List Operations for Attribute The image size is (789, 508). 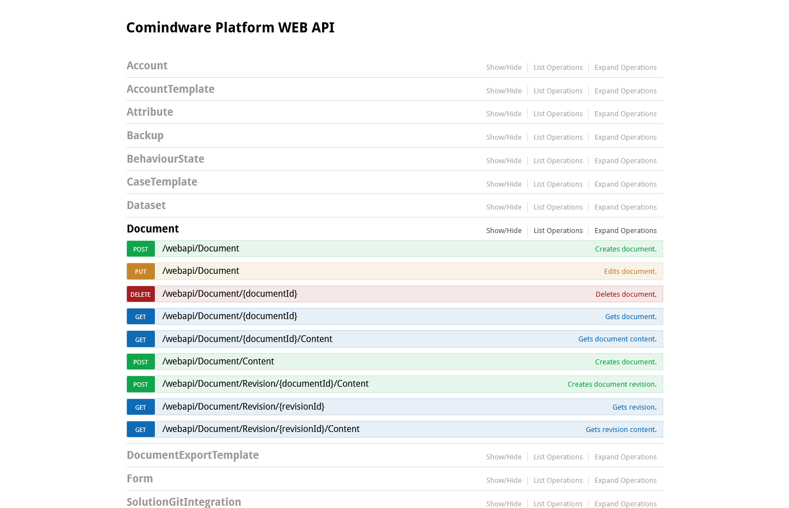[x=558, y=114]
